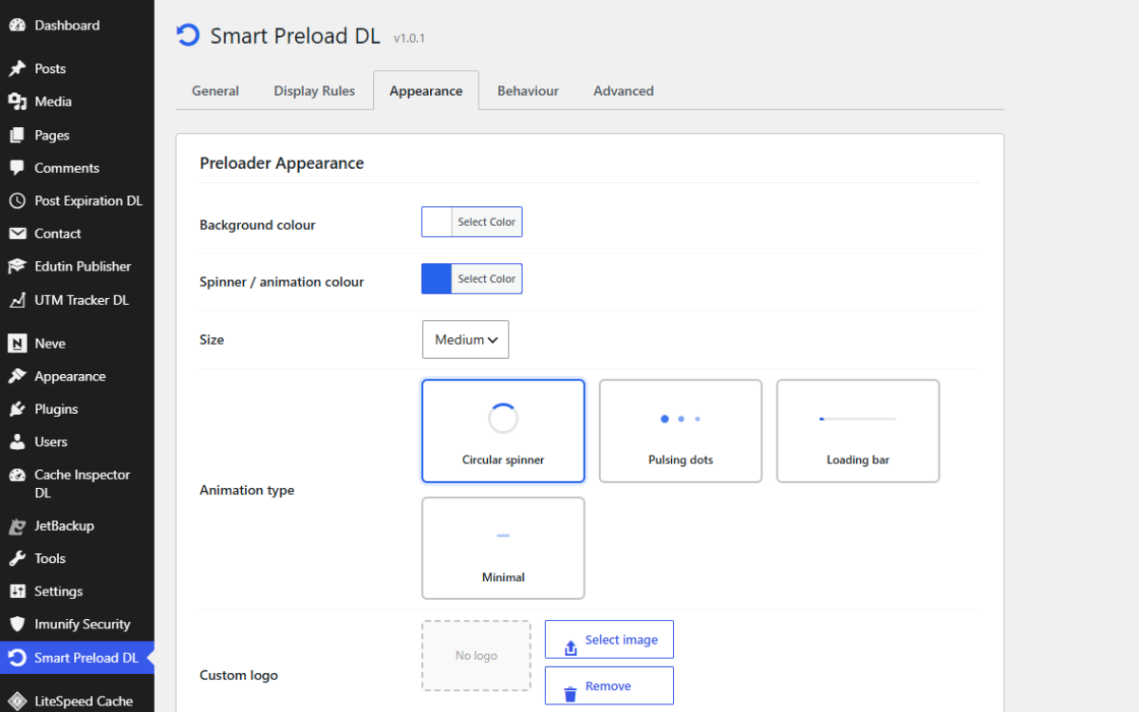Screen dimensions: 1139x712
Task: Open LiteSpeed Cache sidebar link
Action: pos(77,702)
